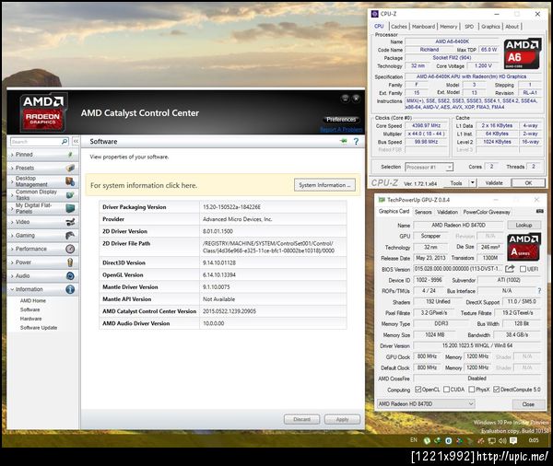Click the Video camera icon
The width and height of the screenshot is (553, 466).
pyautogui.click(x=70, y=222)
